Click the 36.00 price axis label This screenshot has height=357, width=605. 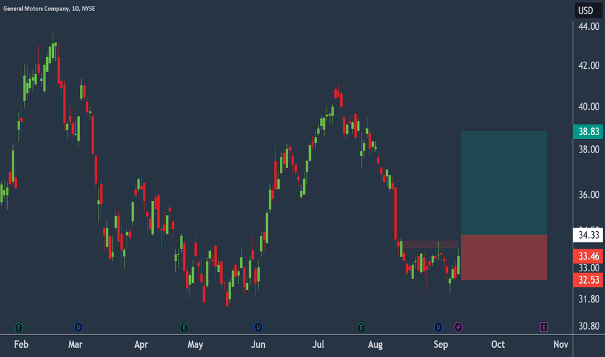589,195
